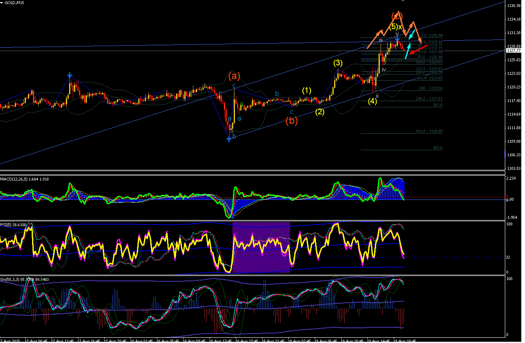Click the cyan up arrow beside the candles
The height and width of the screenshot is (343, 525).
(408, 50)
